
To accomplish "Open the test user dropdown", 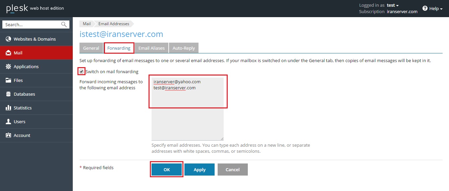I will click(x=393, y=5).
